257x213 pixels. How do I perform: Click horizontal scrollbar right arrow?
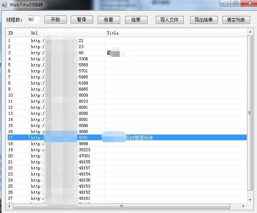pos(244,206)
